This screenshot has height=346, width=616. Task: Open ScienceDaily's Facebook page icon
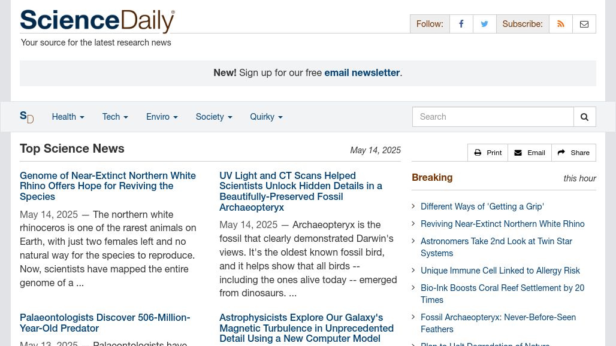[461, 24]
